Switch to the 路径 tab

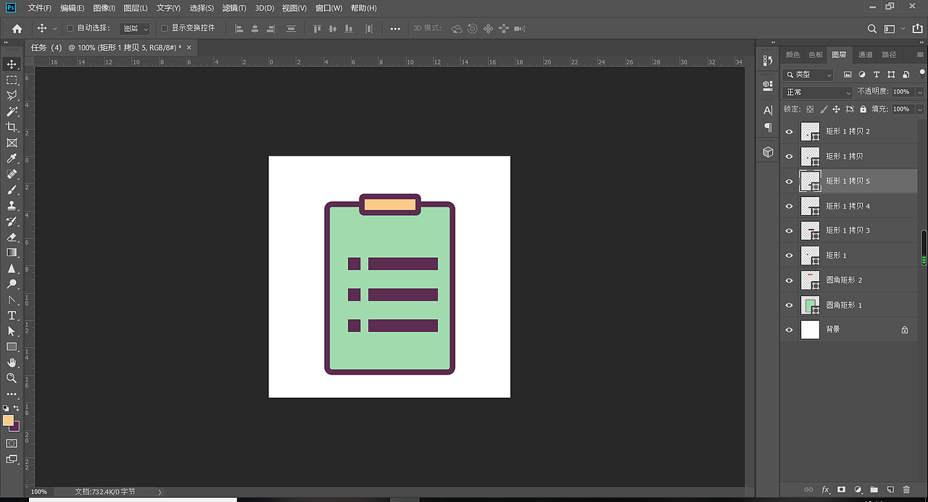[890, 54]
